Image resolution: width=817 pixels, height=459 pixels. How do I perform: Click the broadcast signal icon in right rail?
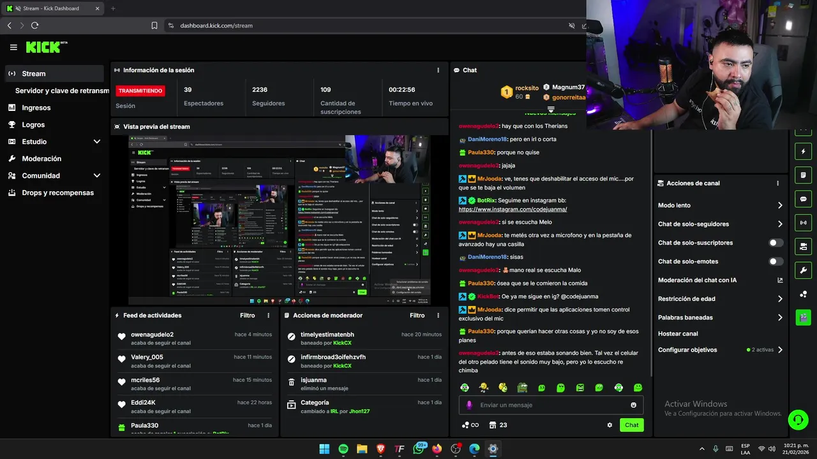(803, 222)
